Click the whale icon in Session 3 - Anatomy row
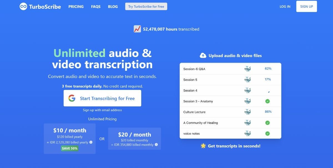Image resolution: width=333 pixels, height=168 pixels. pos(247,101)
